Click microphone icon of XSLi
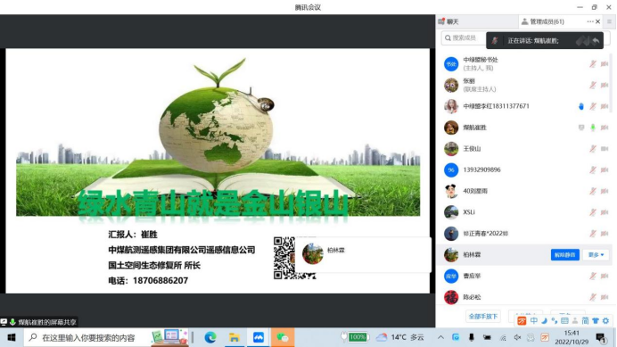This screenshot has width=617, height=347. tap(593, 212)
